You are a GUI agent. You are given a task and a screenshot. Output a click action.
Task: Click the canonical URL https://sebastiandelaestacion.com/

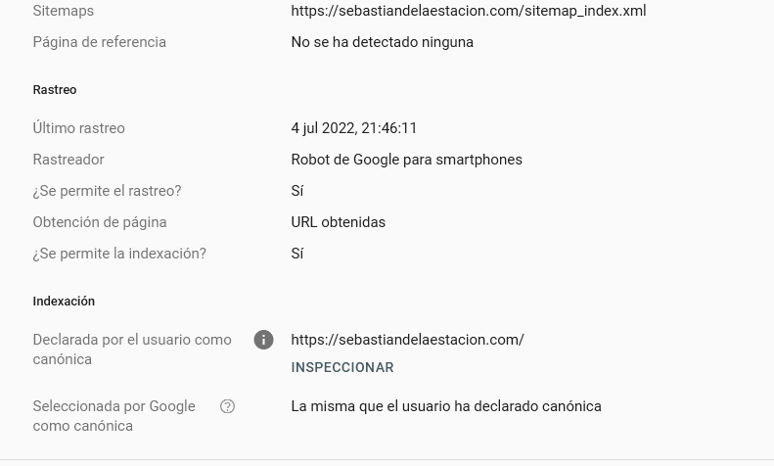tap(407, 340)
